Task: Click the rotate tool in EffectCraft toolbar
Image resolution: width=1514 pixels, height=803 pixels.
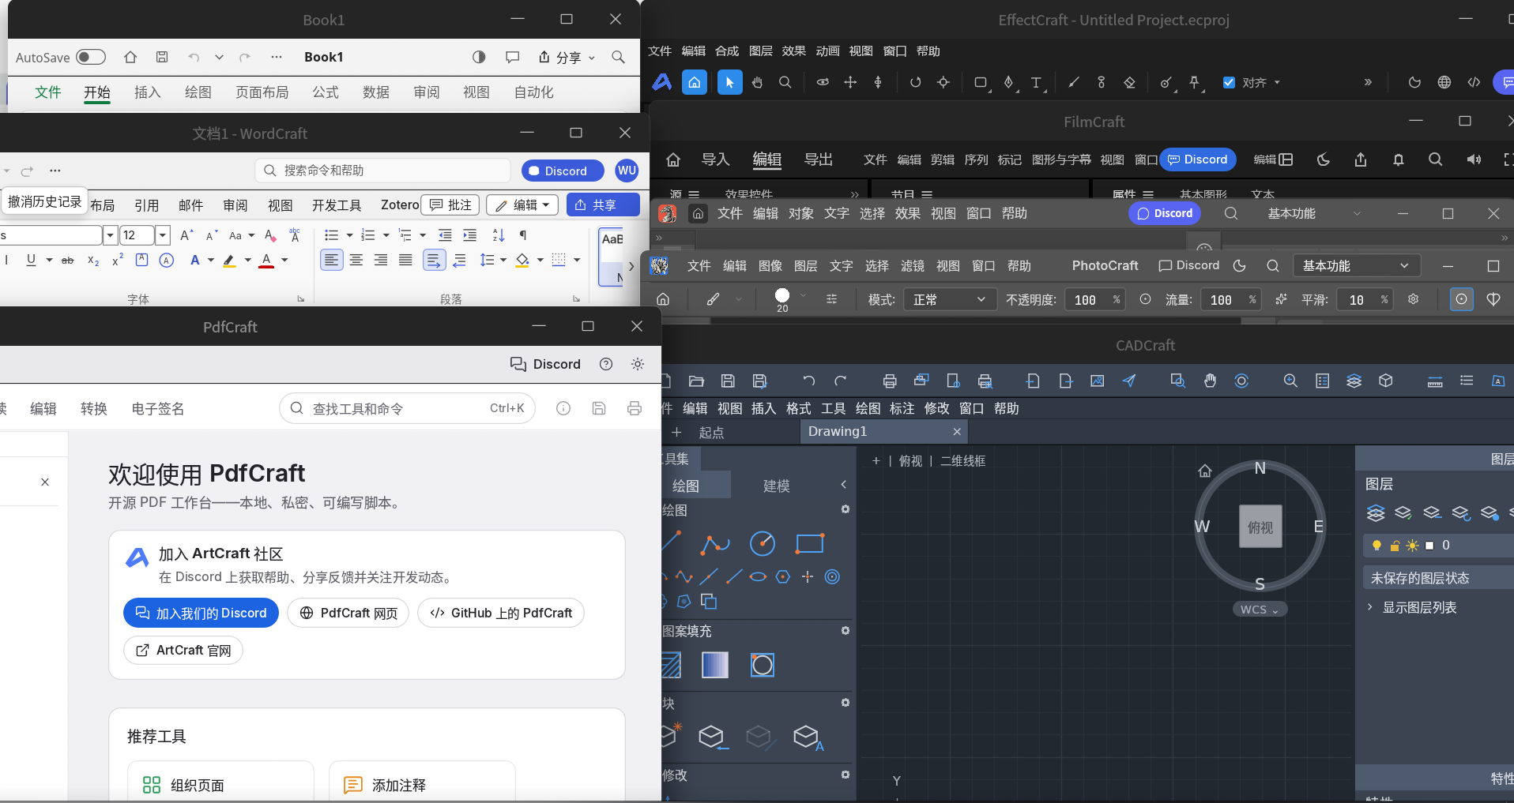Action: click(915, 82)
